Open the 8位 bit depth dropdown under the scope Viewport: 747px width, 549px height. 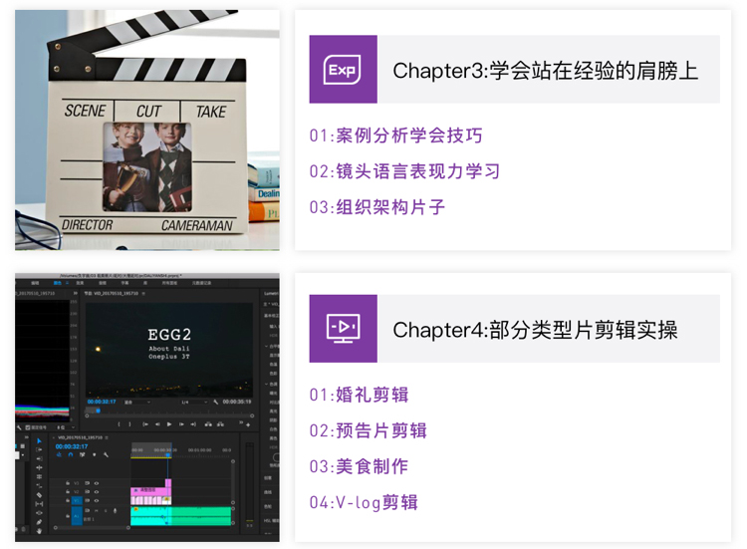66,427
